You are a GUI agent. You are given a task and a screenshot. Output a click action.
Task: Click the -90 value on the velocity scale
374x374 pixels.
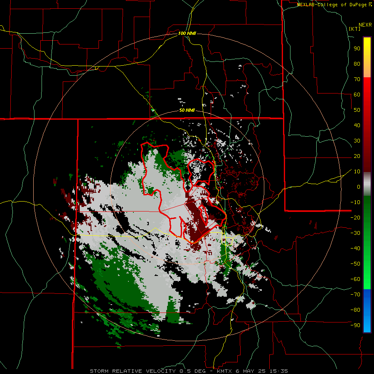tap(355, 325)
